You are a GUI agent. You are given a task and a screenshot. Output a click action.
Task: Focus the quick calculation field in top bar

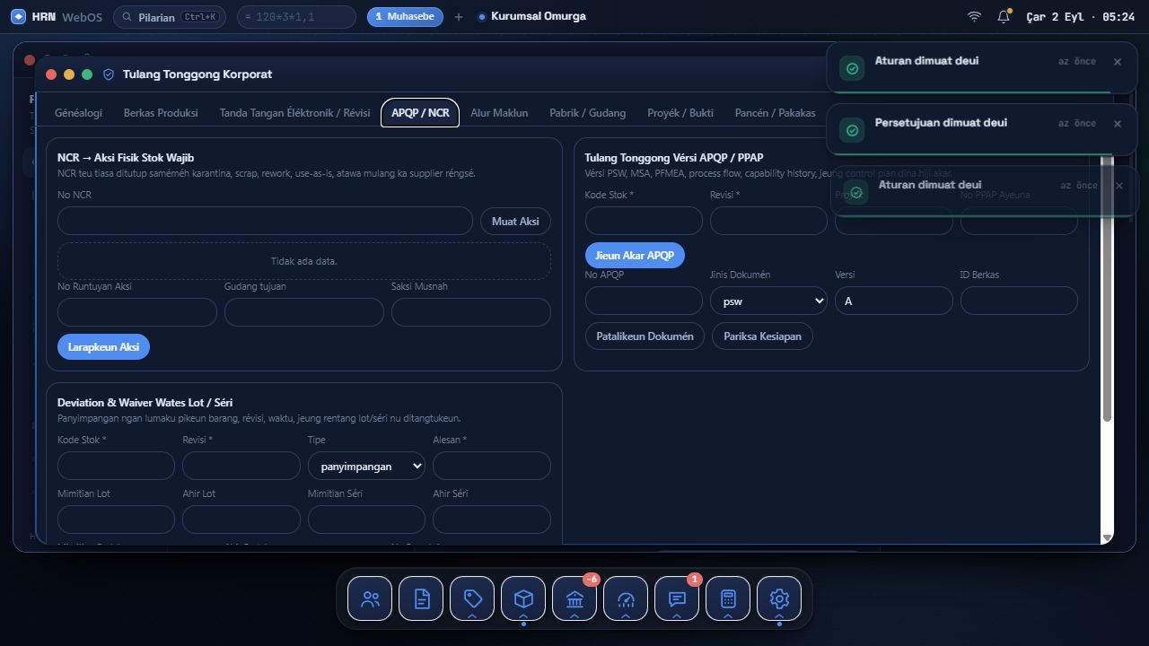[x=296, y=17]
